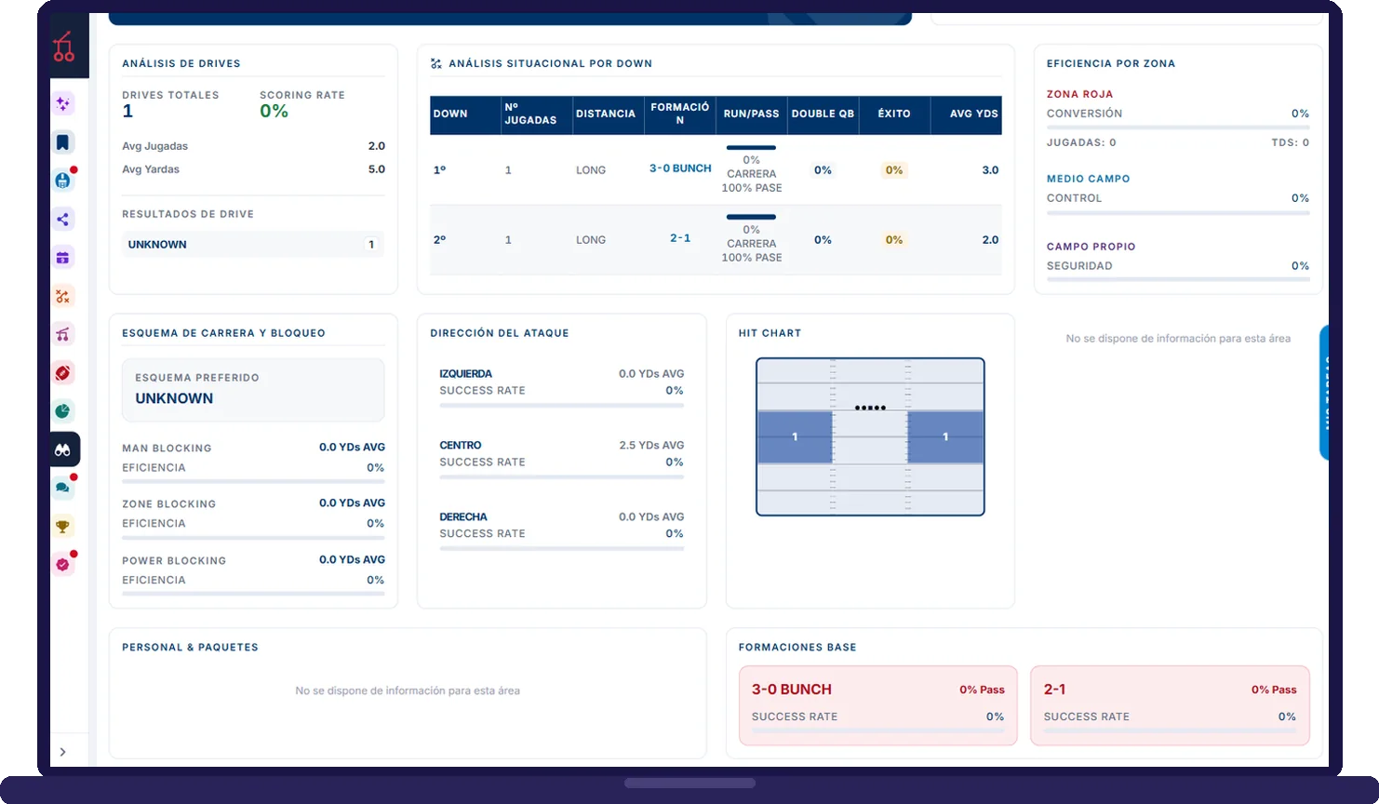
Task: Click the UNKNOWN drive result row
Action: pos(253,245)
